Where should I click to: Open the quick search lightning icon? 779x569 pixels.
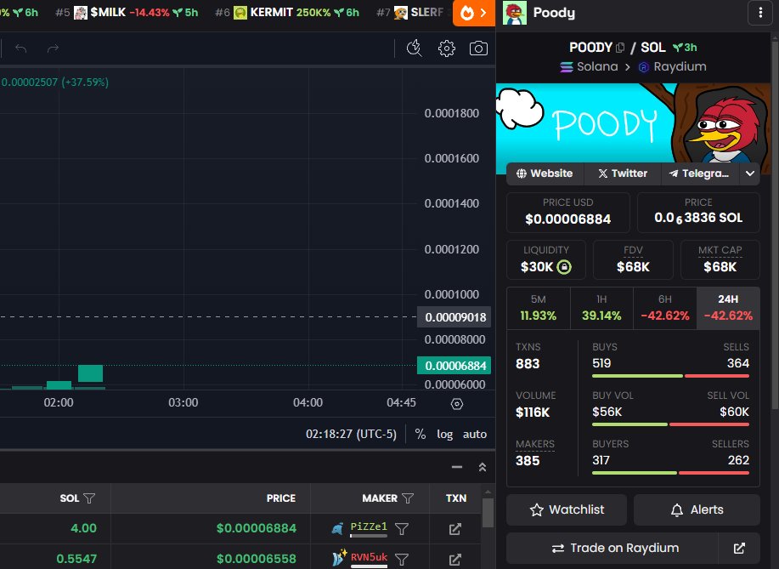(415, 48)
